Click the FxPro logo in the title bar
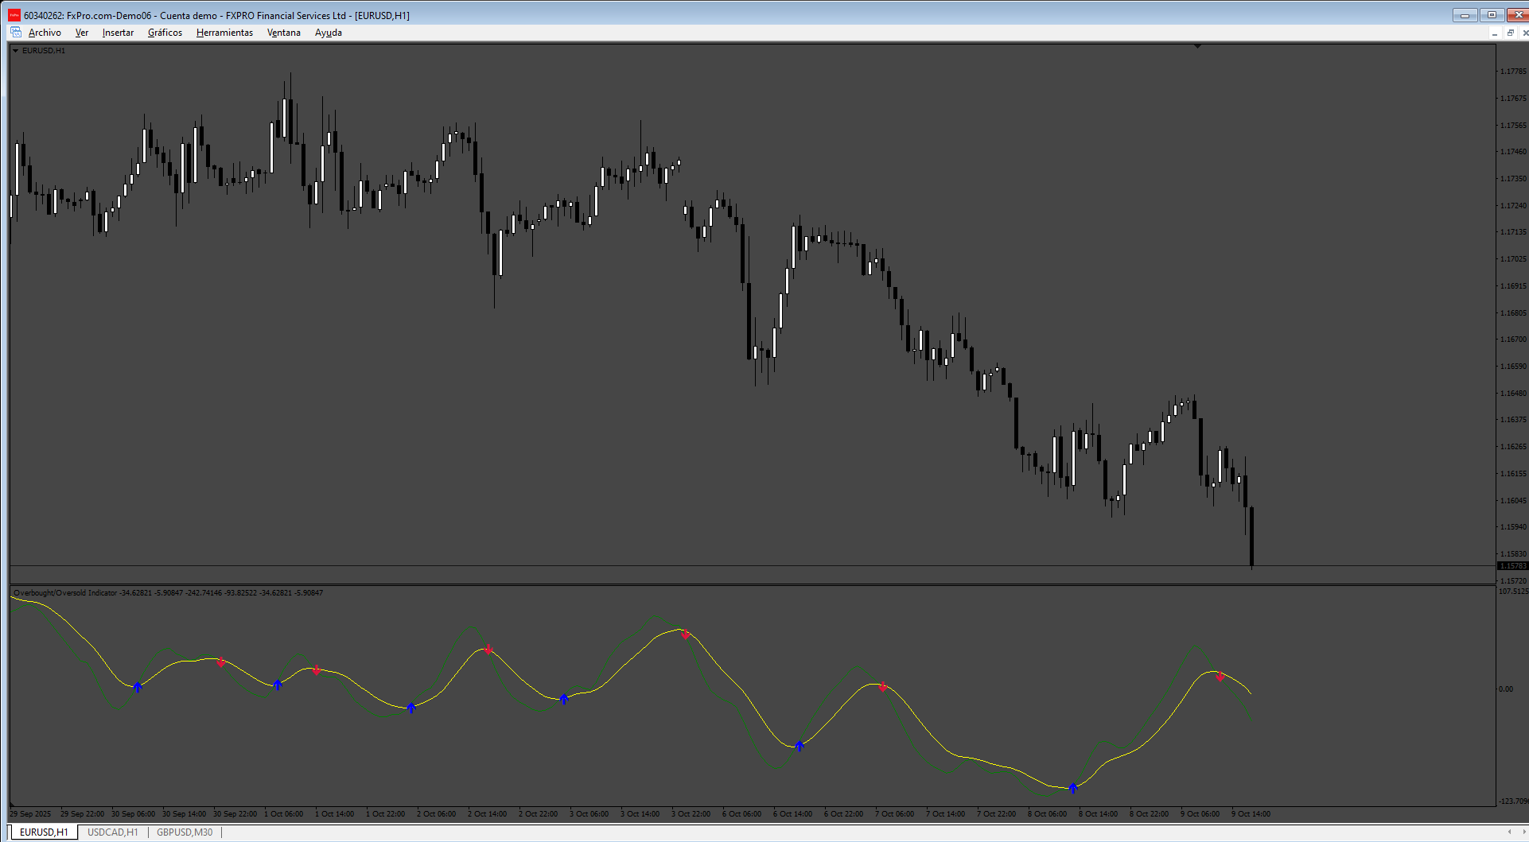 (x=14, y=15)
